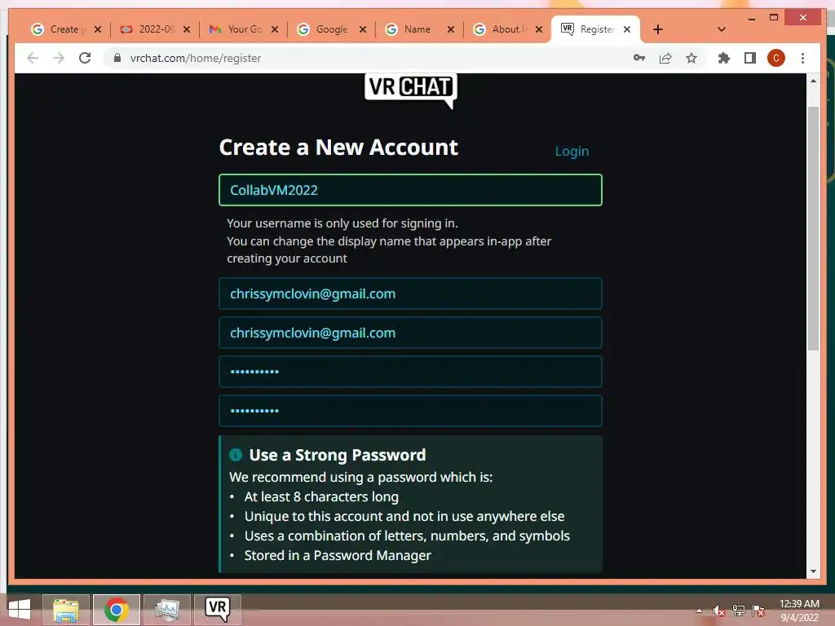835x626 pixels.
Task: Click the password confirmation field
Action: (410, 411)
